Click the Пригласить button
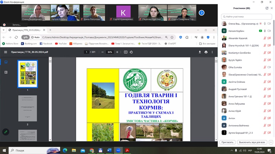 click(x=227, y=142)
